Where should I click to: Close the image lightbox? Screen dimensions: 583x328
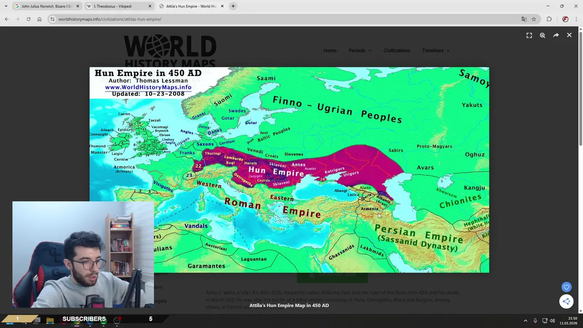(569, 35)
